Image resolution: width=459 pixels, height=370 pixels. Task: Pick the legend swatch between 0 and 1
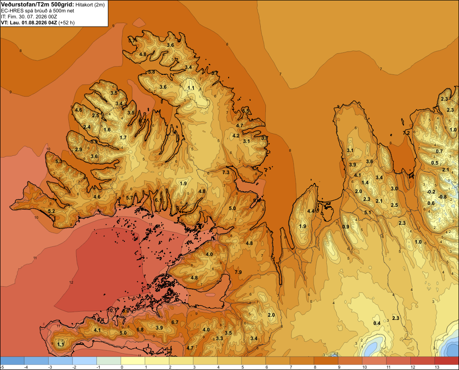(x=133, y=361)
